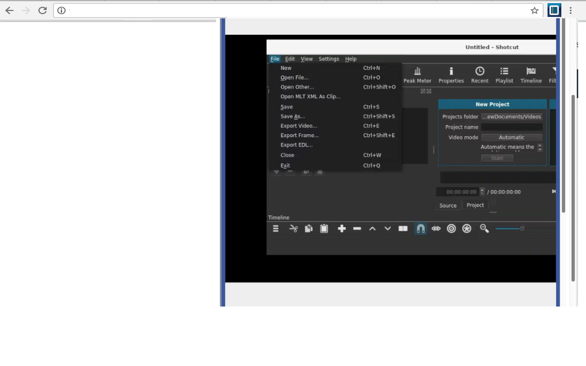The width and height of the screenshot is (586, 366).
Task: Choose Close from File menu
Action: (335, 155)
